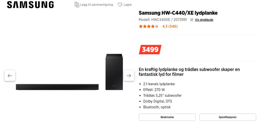Click the barcode icon beside Vis strekkode
The image size is (257, 125).
tap(192, 20)
